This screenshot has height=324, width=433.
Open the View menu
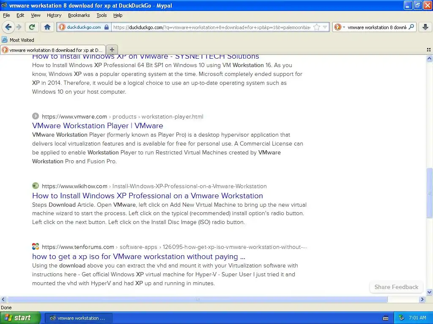click(x=36, y=15)
